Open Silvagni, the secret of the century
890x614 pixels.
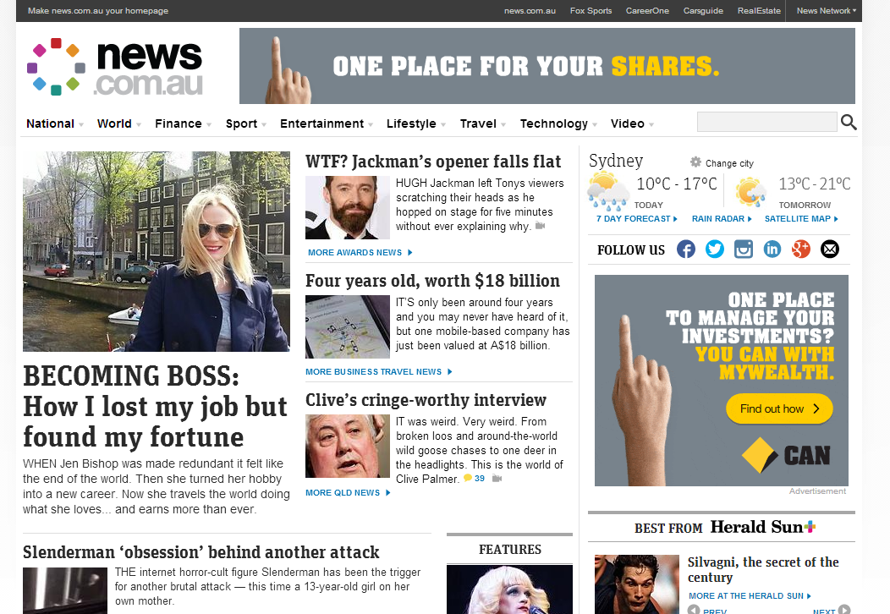coord(763,569)
